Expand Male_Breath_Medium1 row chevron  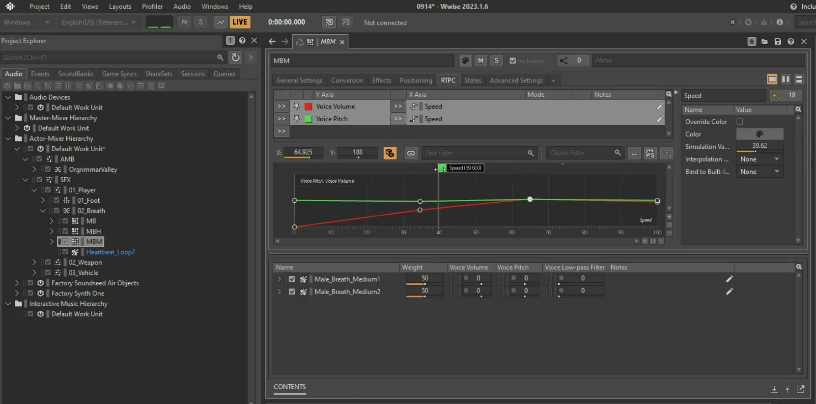[x=279, y=279]
